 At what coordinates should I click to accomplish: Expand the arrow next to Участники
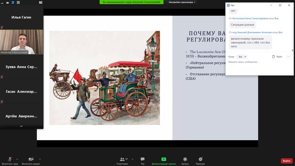point(132,159)
